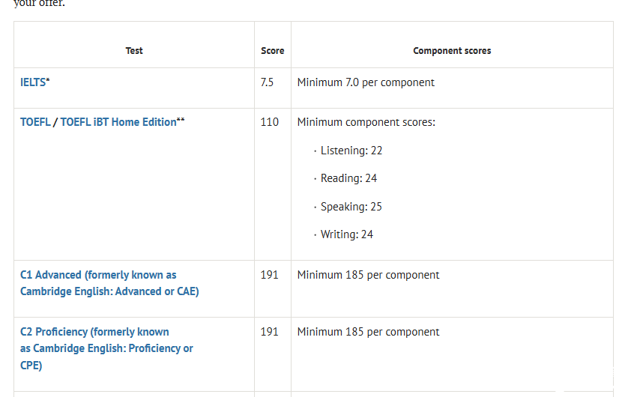
Task: Click the C2 Proficiency score 191
Action: (x=269, y=332)
